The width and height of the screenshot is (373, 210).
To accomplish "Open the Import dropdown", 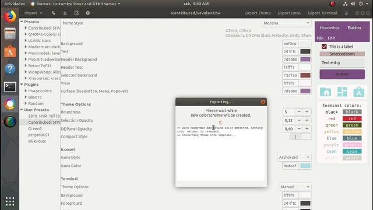I will [x=33, y=13].
